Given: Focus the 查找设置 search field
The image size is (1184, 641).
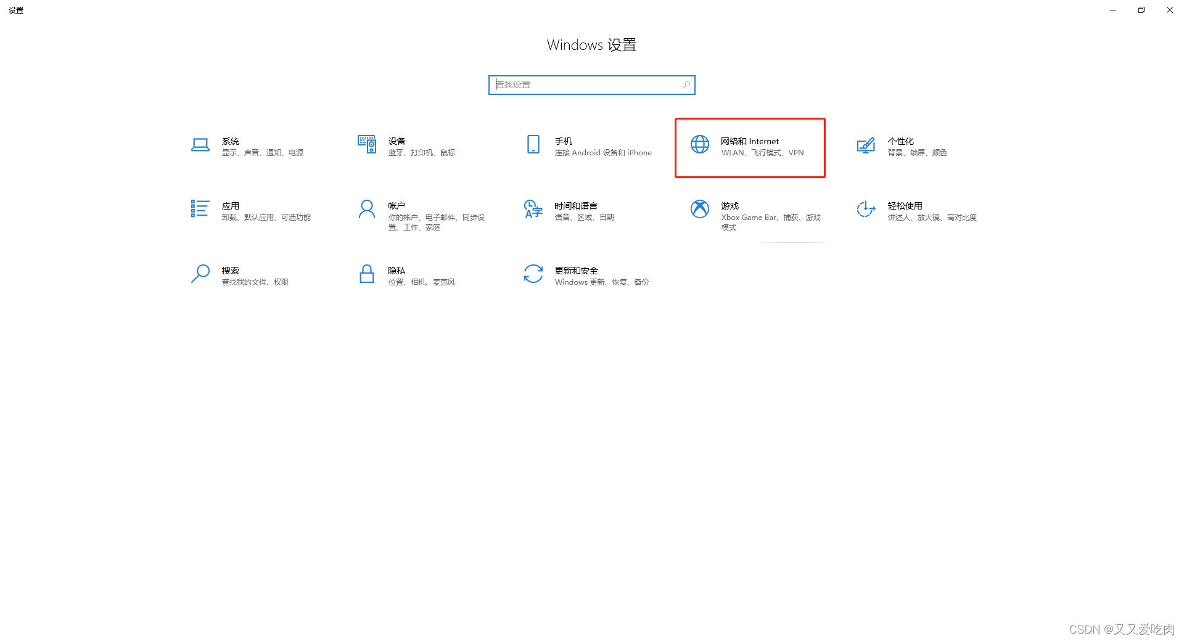Looking at the screenshot, I should pyautogui.click(x=592, y=85).
